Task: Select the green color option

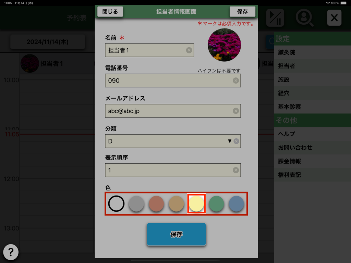Action: pos(216,203)
